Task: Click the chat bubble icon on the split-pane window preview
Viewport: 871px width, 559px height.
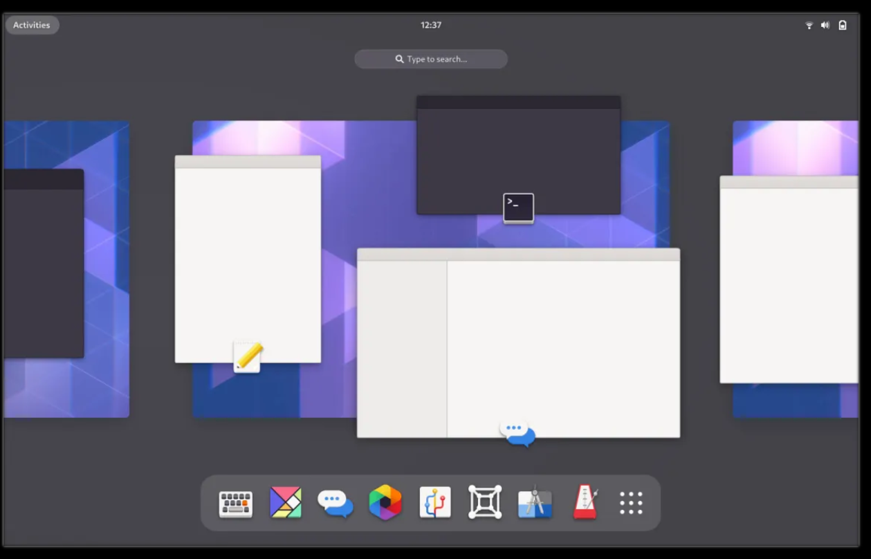Action: [x=517, y=432]
